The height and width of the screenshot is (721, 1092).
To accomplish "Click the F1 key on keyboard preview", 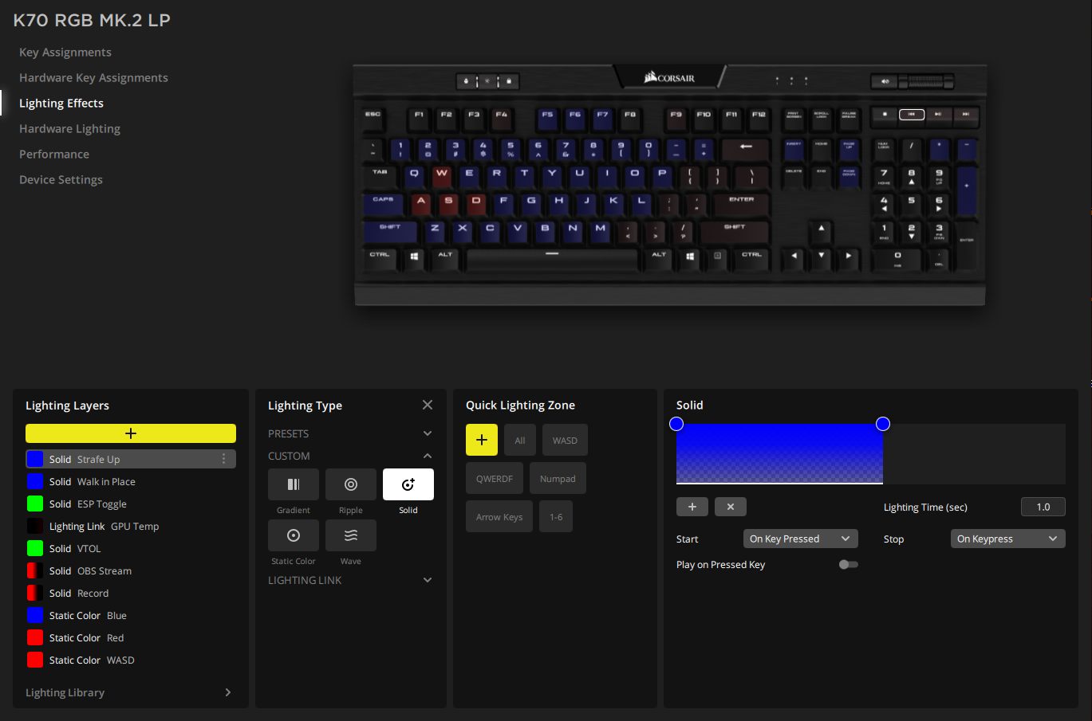I will click(419, 118).
